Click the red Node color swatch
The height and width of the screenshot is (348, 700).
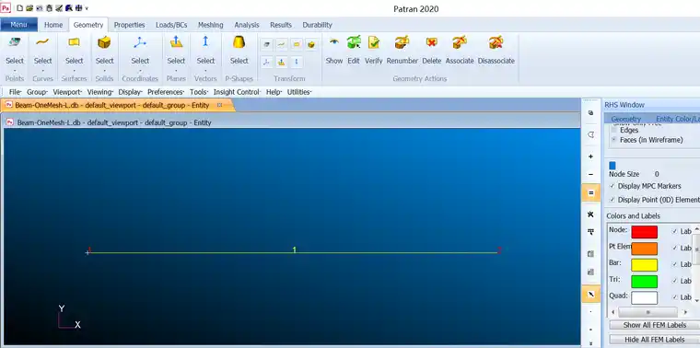pos(644,232)
